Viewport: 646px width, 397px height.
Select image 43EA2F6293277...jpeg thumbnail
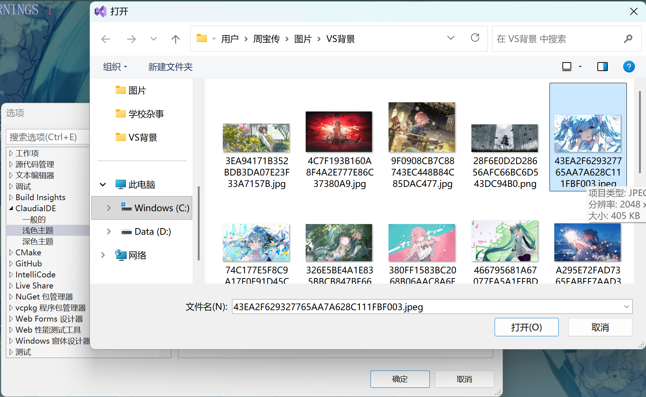click(x=588, y=133)
